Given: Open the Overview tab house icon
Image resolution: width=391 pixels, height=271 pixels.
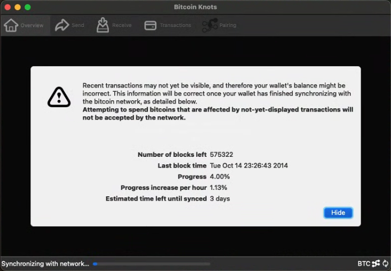Looking at the screenshot, I should (11, 25).
